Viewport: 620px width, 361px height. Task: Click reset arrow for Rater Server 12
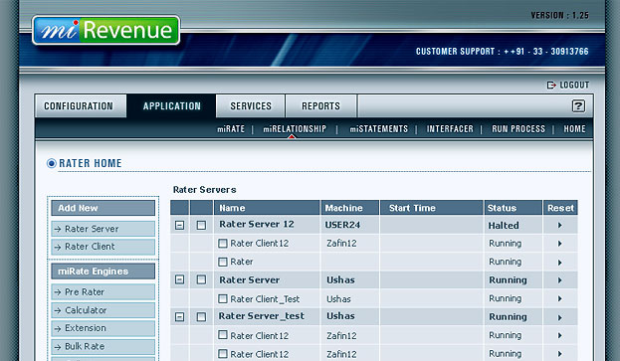560,225
